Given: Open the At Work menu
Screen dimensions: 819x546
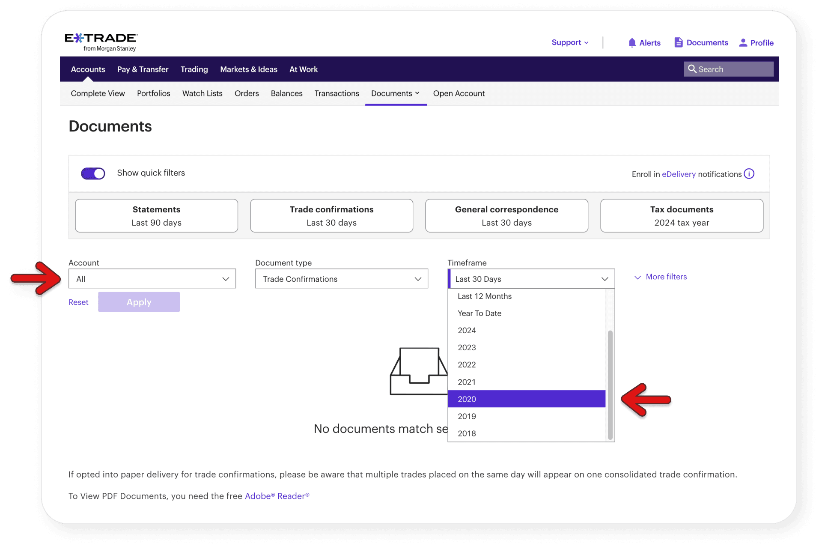Looking at the screenshot, I should (304, 69).
